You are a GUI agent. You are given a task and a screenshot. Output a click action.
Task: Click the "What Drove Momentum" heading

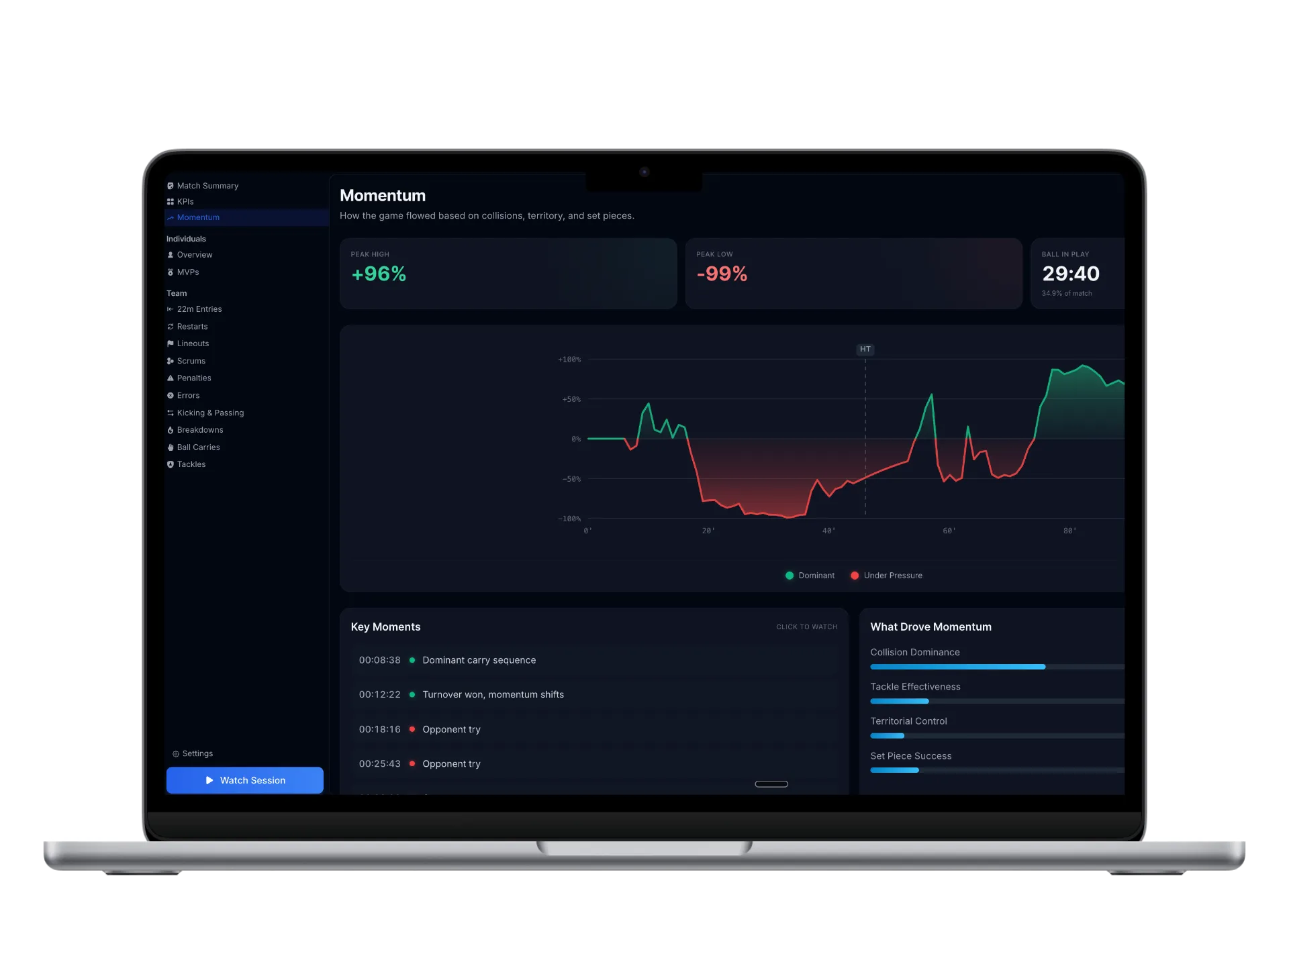[930, 627]
